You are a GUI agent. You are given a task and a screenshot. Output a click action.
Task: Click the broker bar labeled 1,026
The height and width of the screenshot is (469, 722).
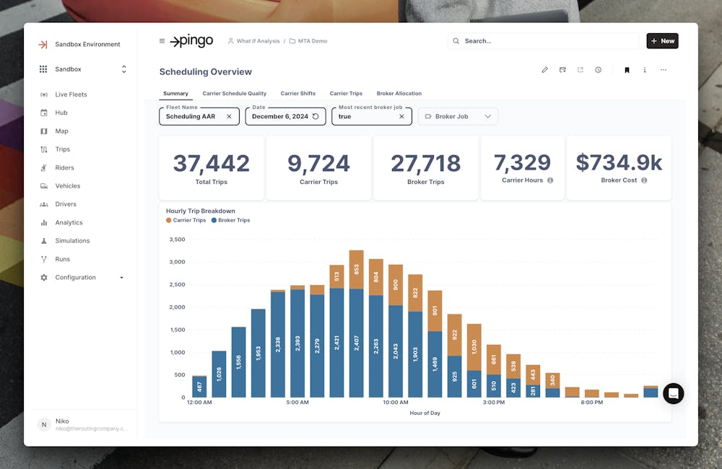pos(219,374)
